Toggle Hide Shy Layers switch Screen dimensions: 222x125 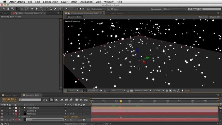point(62,100)
